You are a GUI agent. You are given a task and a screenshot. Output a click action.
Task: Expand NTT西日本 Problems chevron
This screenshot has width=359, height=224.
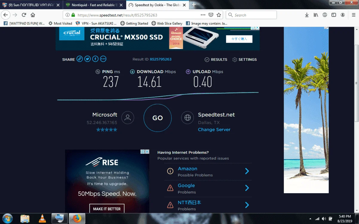(247, 205)
